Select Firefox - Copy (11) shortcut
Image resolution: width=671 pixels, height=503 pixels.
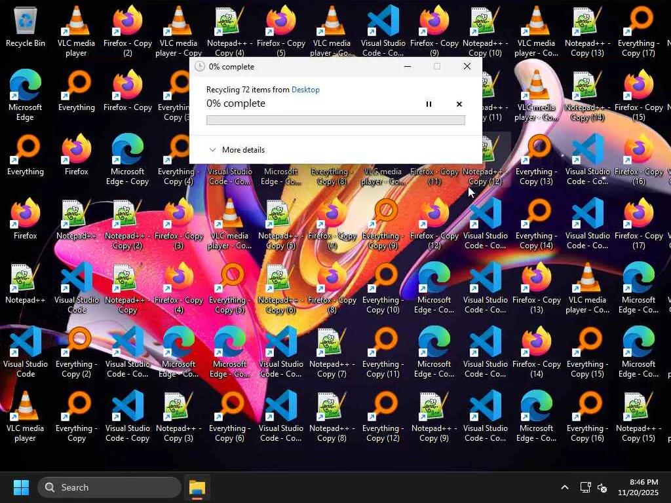pos(434,176)
